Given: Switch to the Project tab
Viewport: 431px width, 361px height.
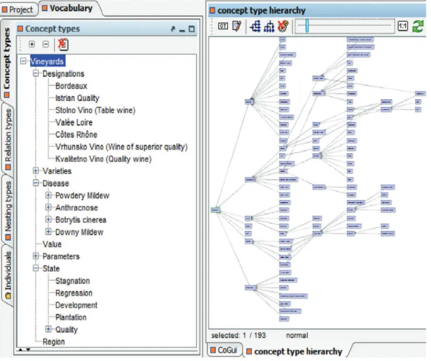Looking at the screenshot, I should [18, 9].
